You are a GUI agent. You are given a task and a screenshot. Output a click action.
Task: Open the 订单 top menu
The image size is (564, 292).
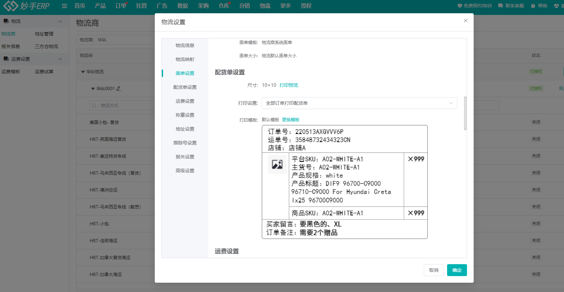click(121, 6)
